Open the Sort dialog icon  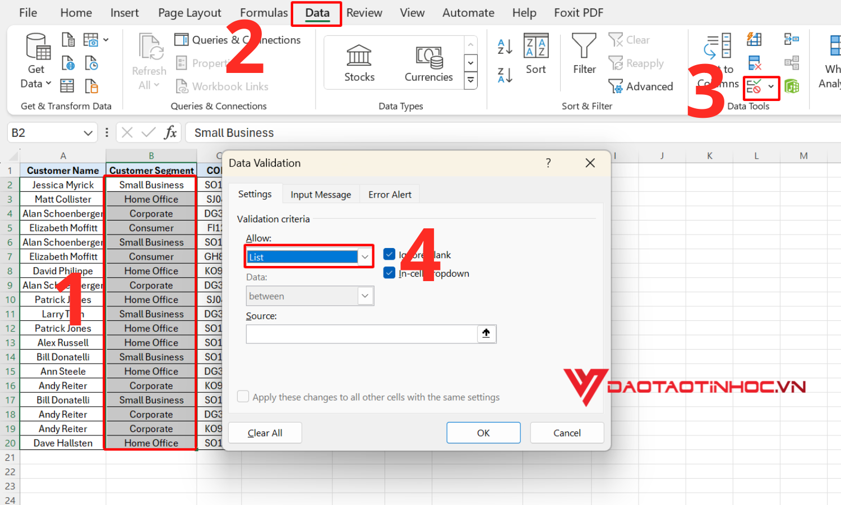point(536,54)
